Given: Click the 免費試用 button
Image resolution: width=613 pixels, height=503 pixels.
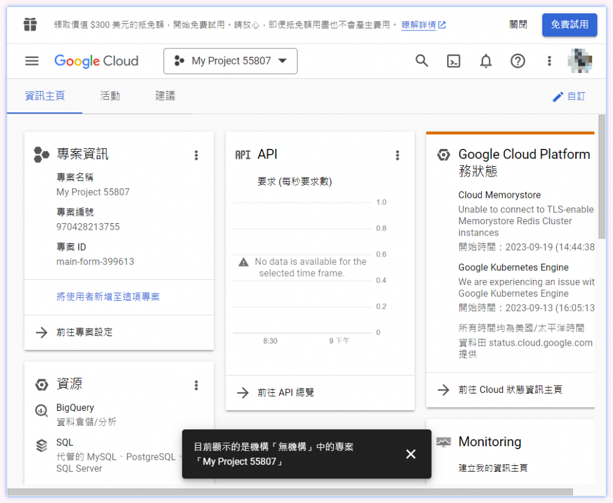Looking at the screenshot, I should (x=570, y=25).
